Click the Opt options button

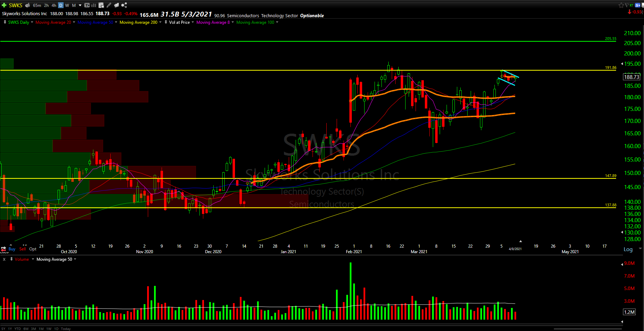pos(33,249)
